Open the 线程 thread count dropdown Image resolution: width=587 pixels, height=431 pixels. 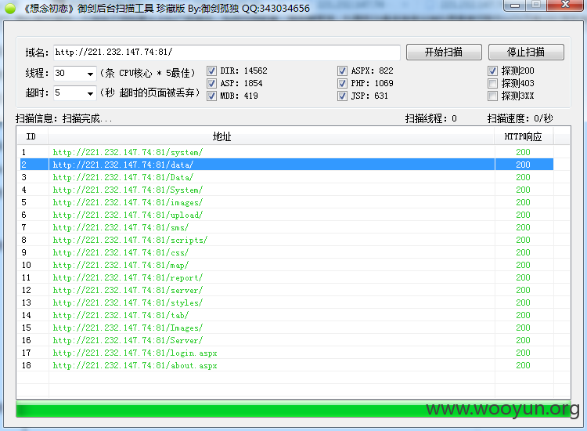[x=90, y=74]
